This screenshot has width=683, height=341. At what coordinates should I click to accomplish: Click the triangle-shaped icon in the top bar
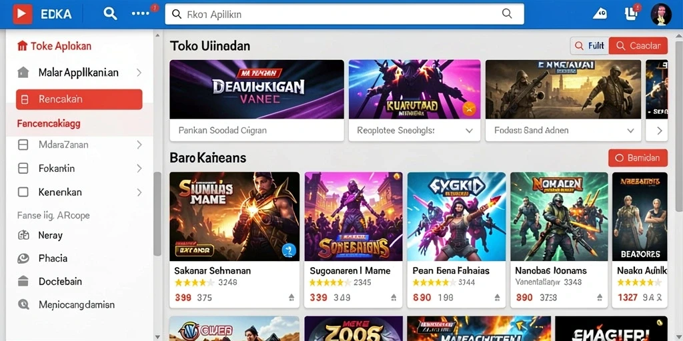[x=600, y=14]
